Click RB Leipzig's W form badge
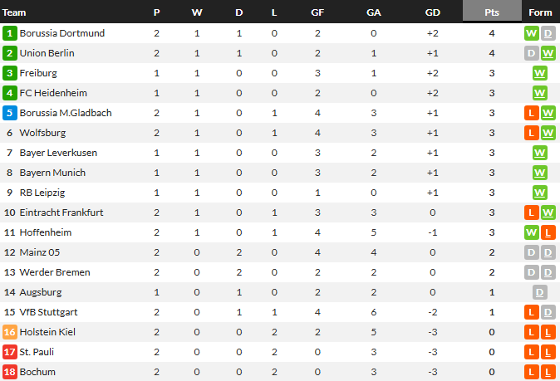This screenshot has height=381, width=560. pos(540,193)
